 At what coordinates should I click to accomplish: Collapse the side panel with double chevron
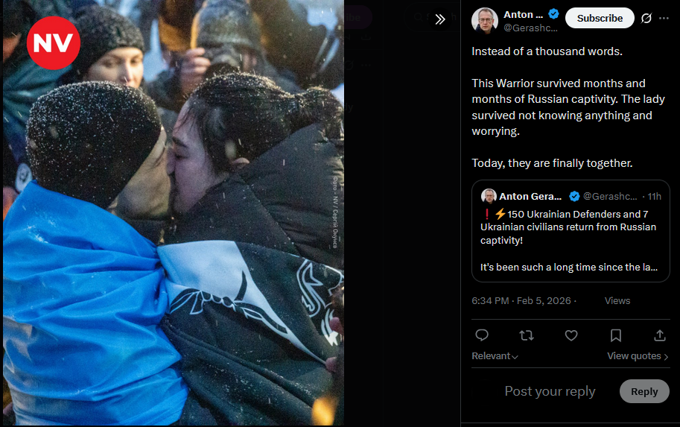[439, 19]
